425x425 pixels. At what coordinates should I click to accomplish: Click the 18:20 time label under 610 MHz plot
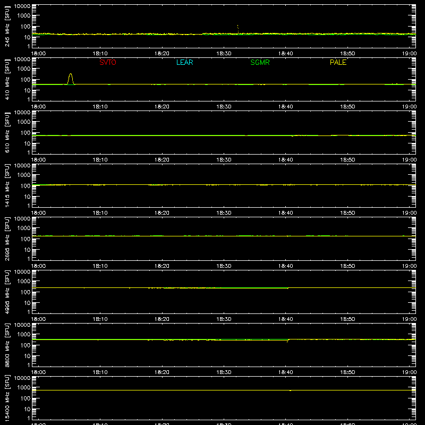pyautogui.click(x=162, y=160)
